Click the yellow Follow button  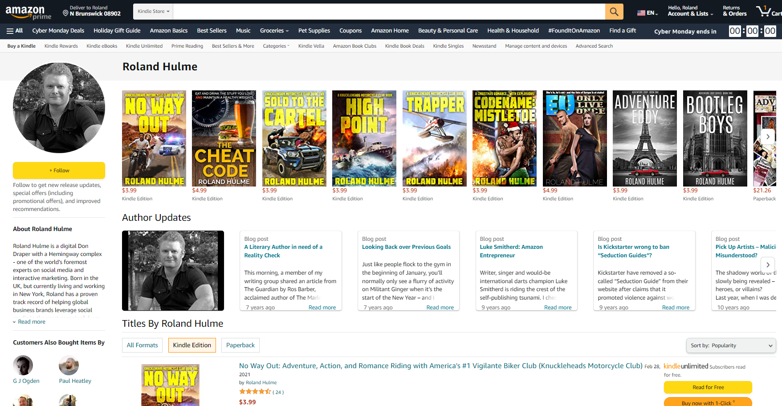[x=59, y=171]
